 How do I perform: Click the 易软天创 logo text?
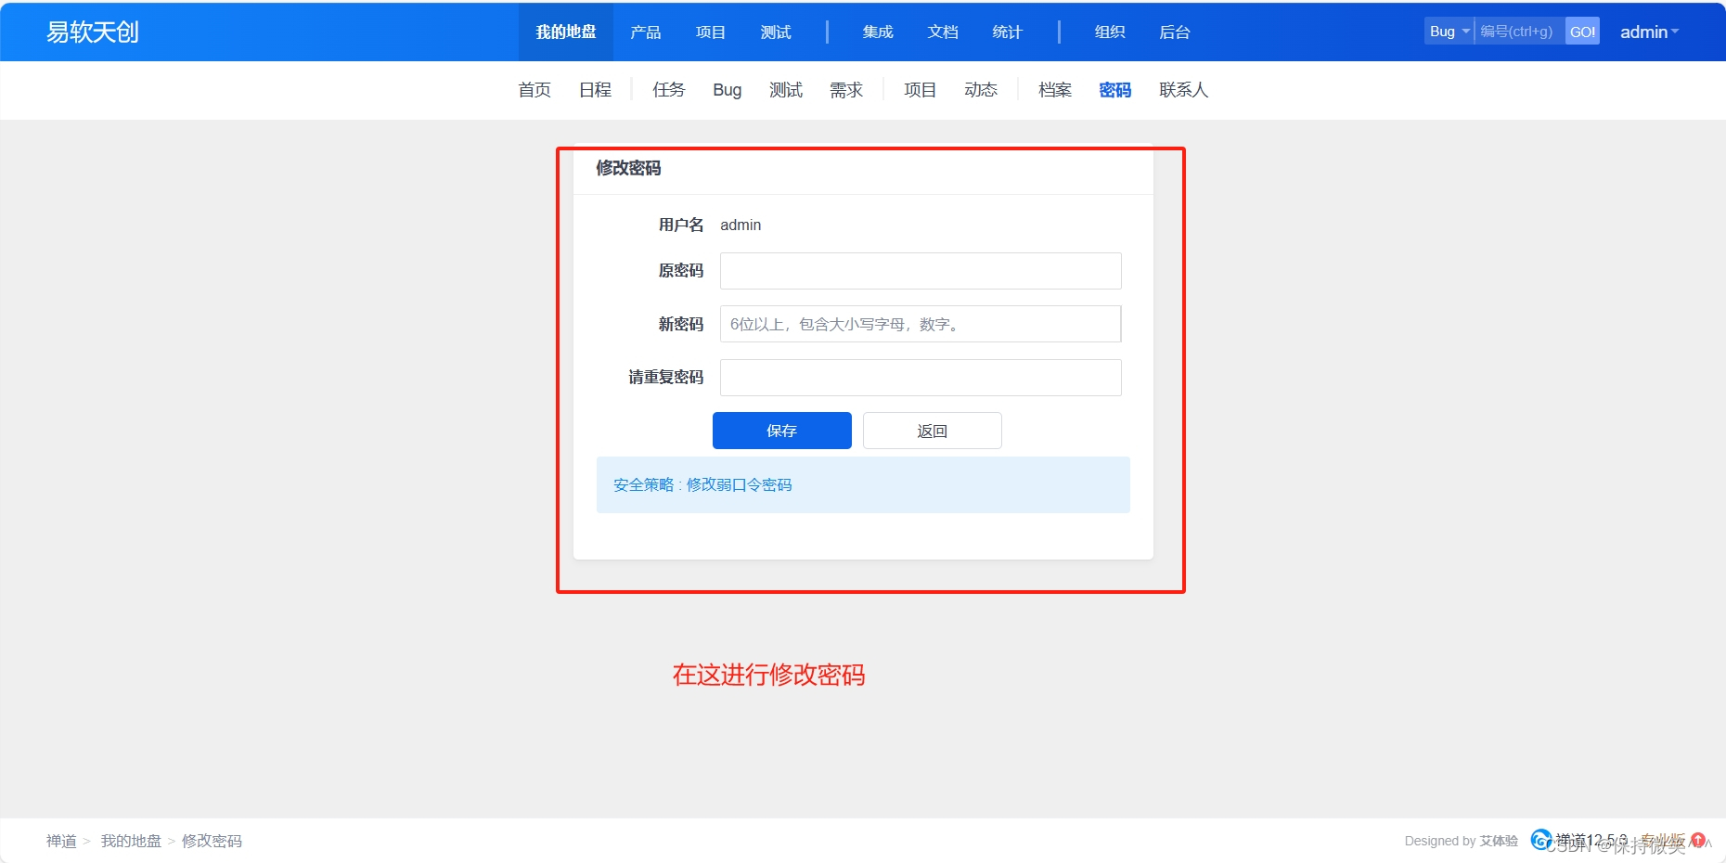[x=93, y=32]
